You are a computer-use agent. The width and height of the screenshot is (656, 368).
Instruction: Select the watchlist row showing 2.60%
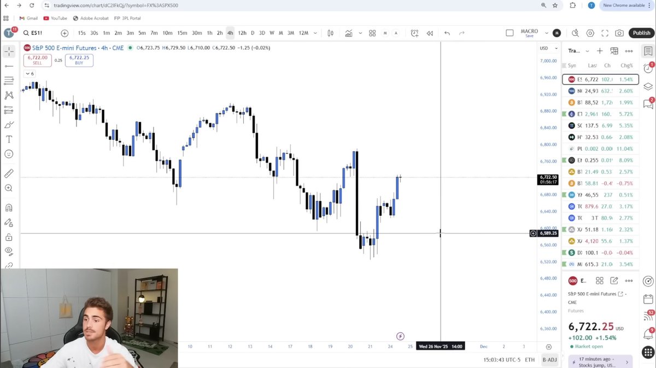click(600, 91)
